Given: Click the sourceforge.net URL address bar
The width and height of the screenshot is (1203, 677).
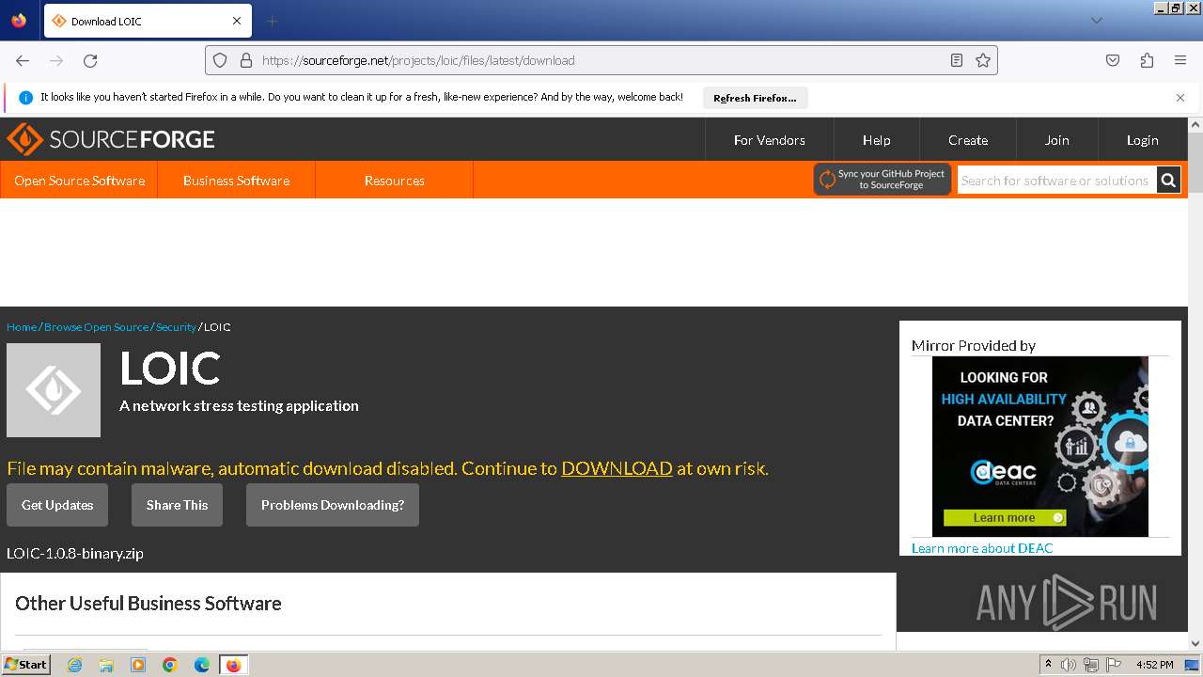Looking at the screenshot, I should pyautogui.click(x=601, y=60).
